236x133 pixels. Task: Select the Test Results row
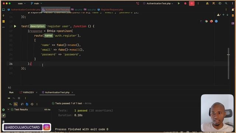pyautogui.click(x=29, y=109)
